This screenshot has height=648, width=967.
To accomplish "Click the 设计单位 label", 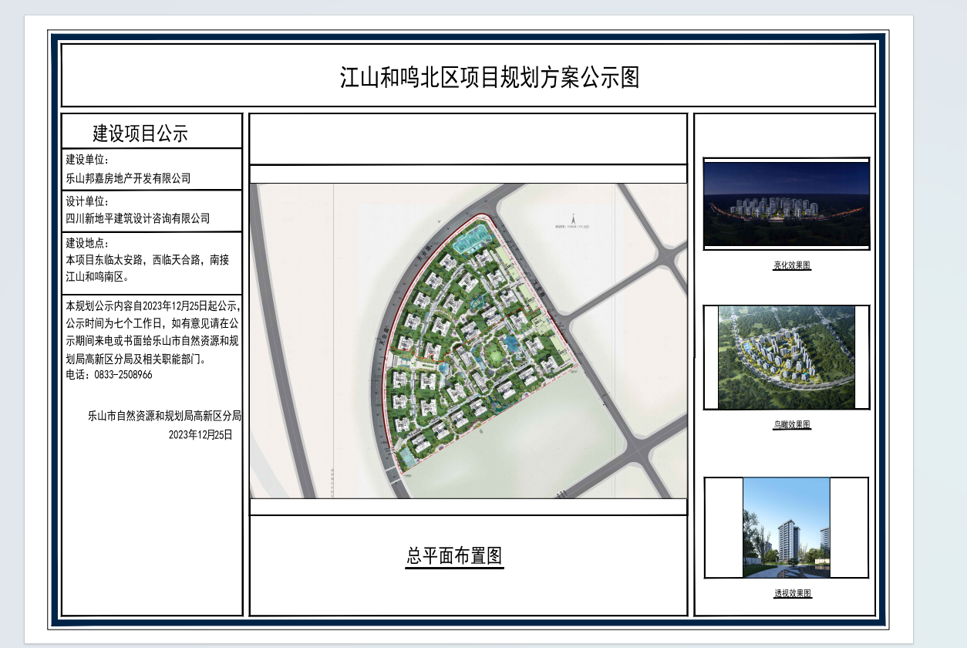I will click(88, 200).
